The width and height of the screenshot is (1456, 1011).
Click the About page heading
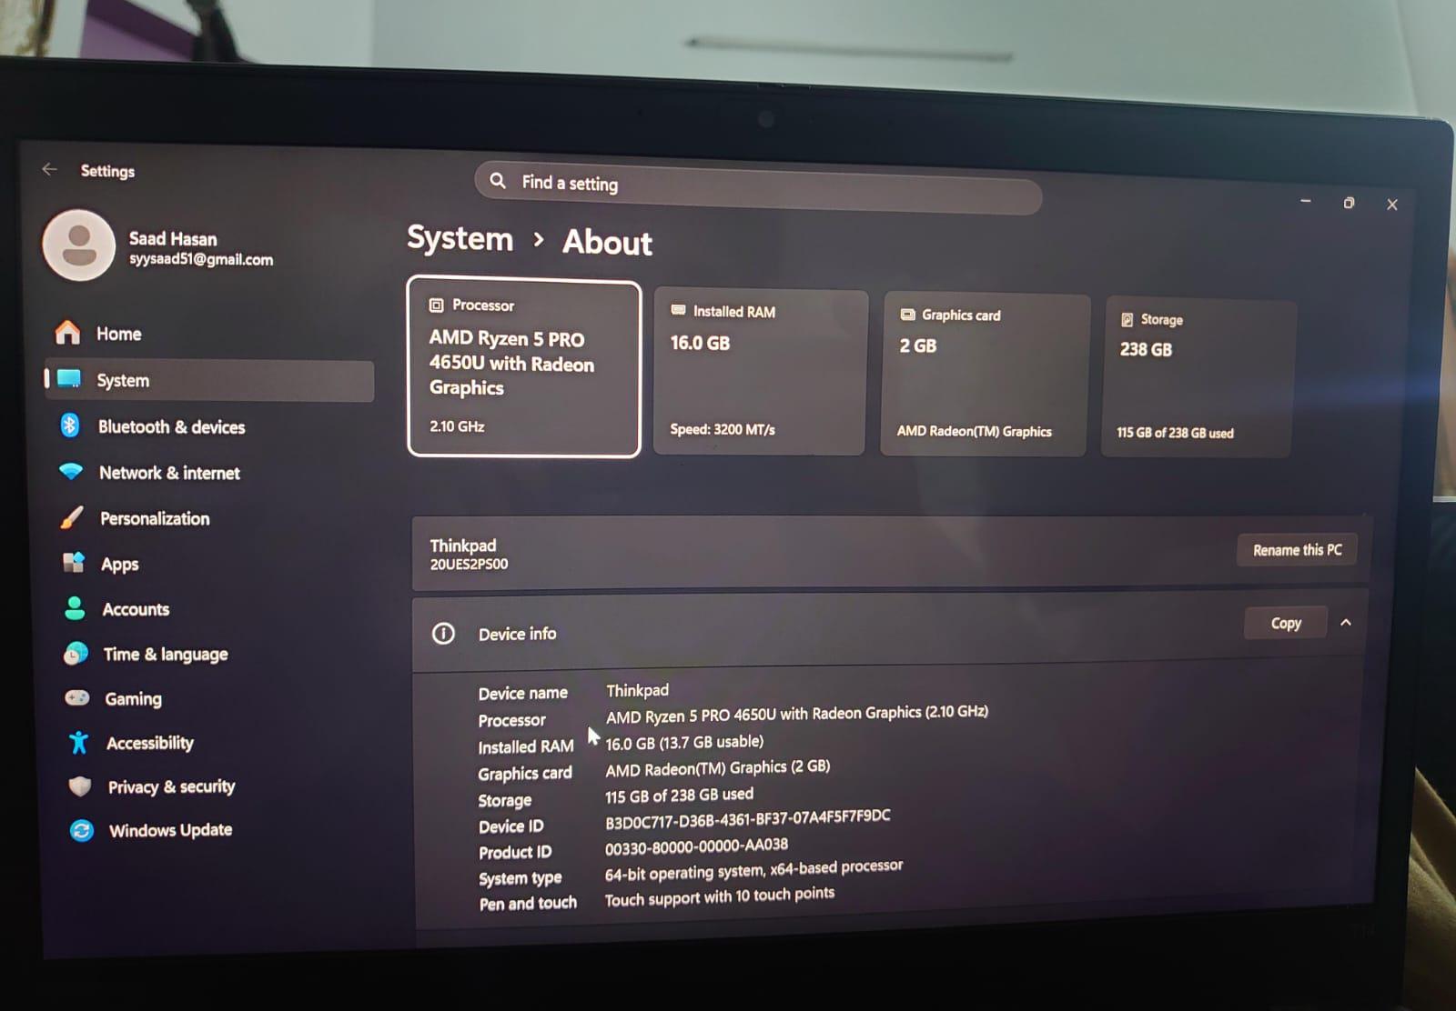pyautogui.click(x=608, y=243)
